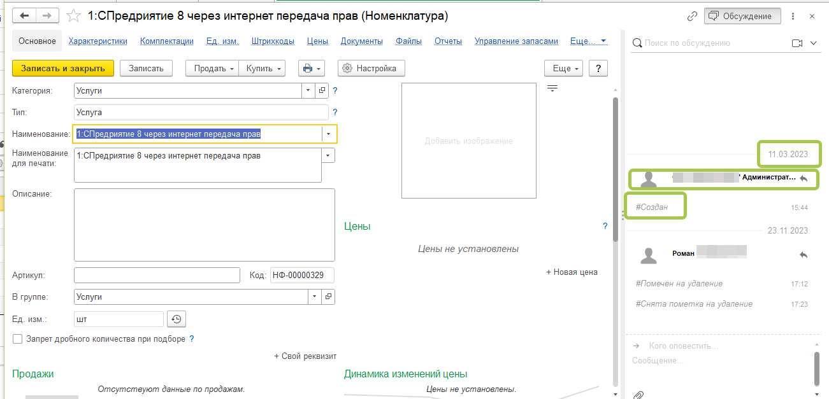Open the Продать dropdown menu
The image size is (829, 399).
point(212,69)
